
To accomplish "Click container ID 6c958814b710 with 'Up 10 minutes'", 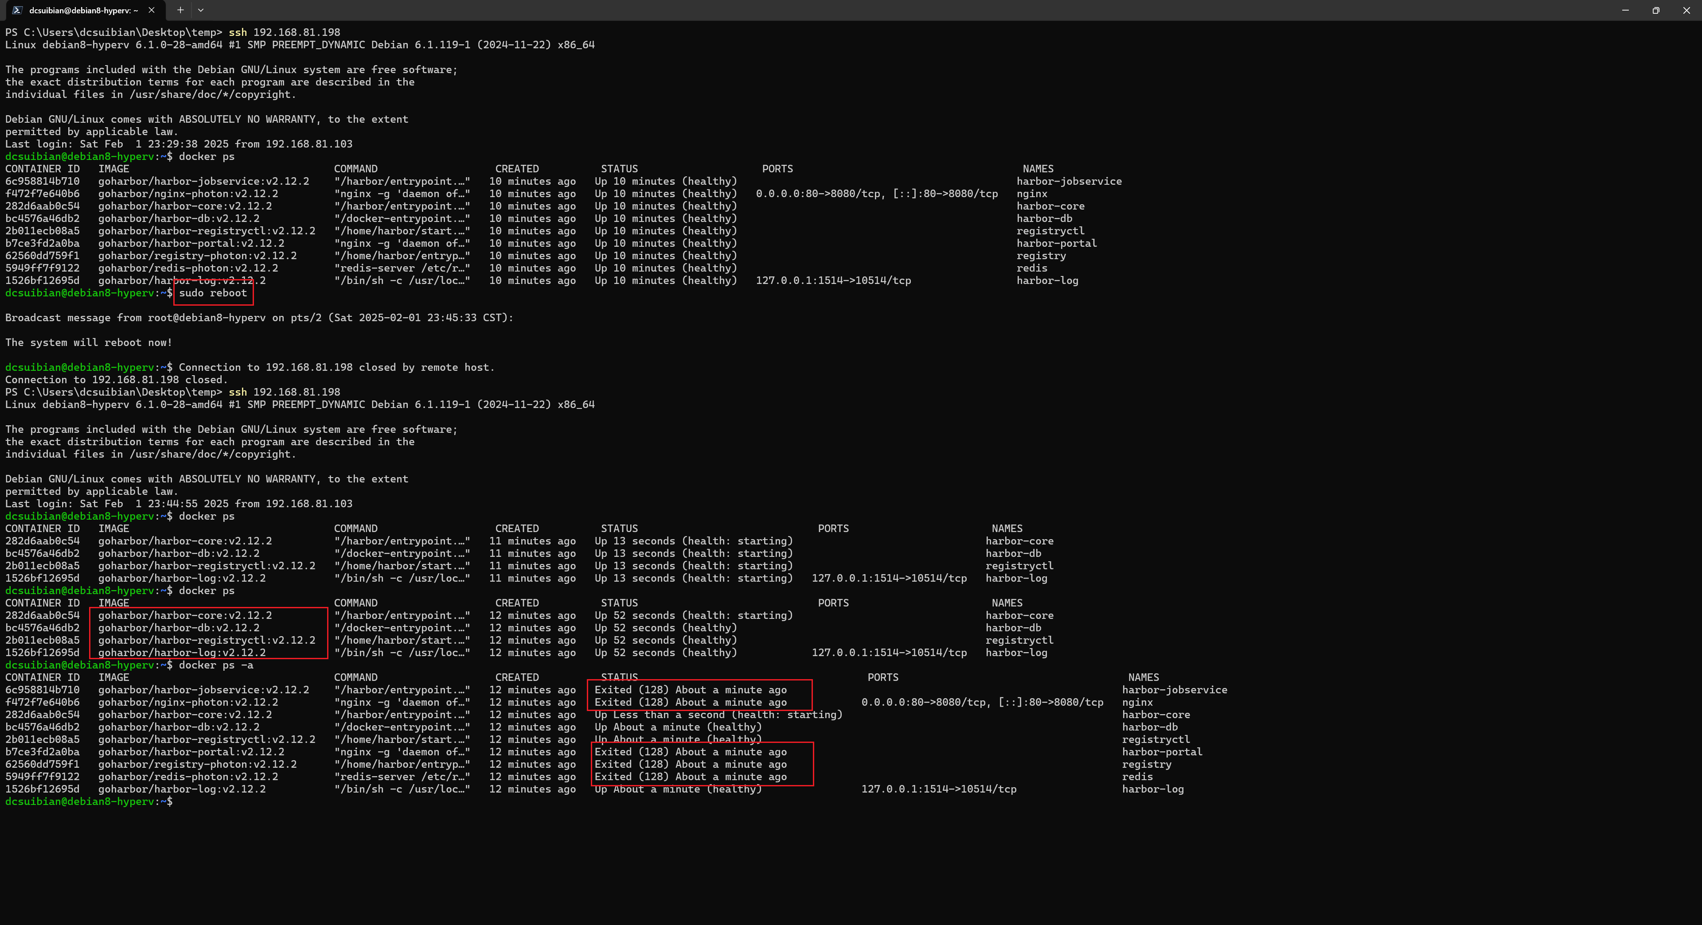I will [42, 182].
